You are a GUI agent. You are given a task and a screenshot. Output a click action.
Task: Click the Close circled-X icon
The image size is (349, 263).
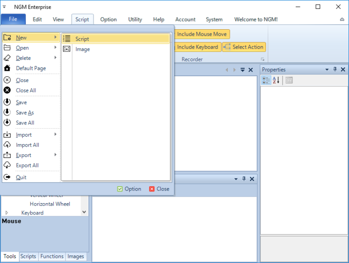7,80
